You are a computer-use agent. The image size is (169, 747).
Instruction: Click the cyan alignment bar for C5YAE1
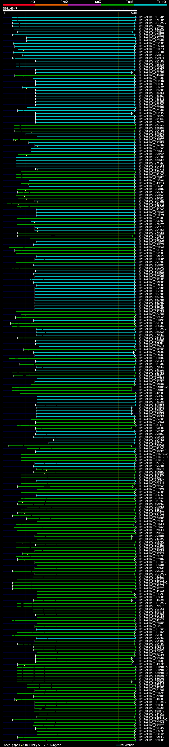pyautogui.click(x=95, y=440)
